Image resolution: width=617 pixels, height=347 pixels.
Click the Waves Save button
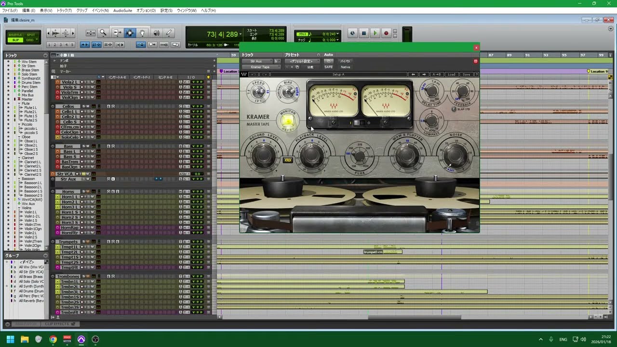pos(466,74)
